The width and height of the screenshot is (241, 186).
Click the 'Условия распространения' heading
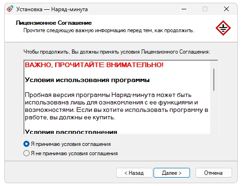[71, 131]
